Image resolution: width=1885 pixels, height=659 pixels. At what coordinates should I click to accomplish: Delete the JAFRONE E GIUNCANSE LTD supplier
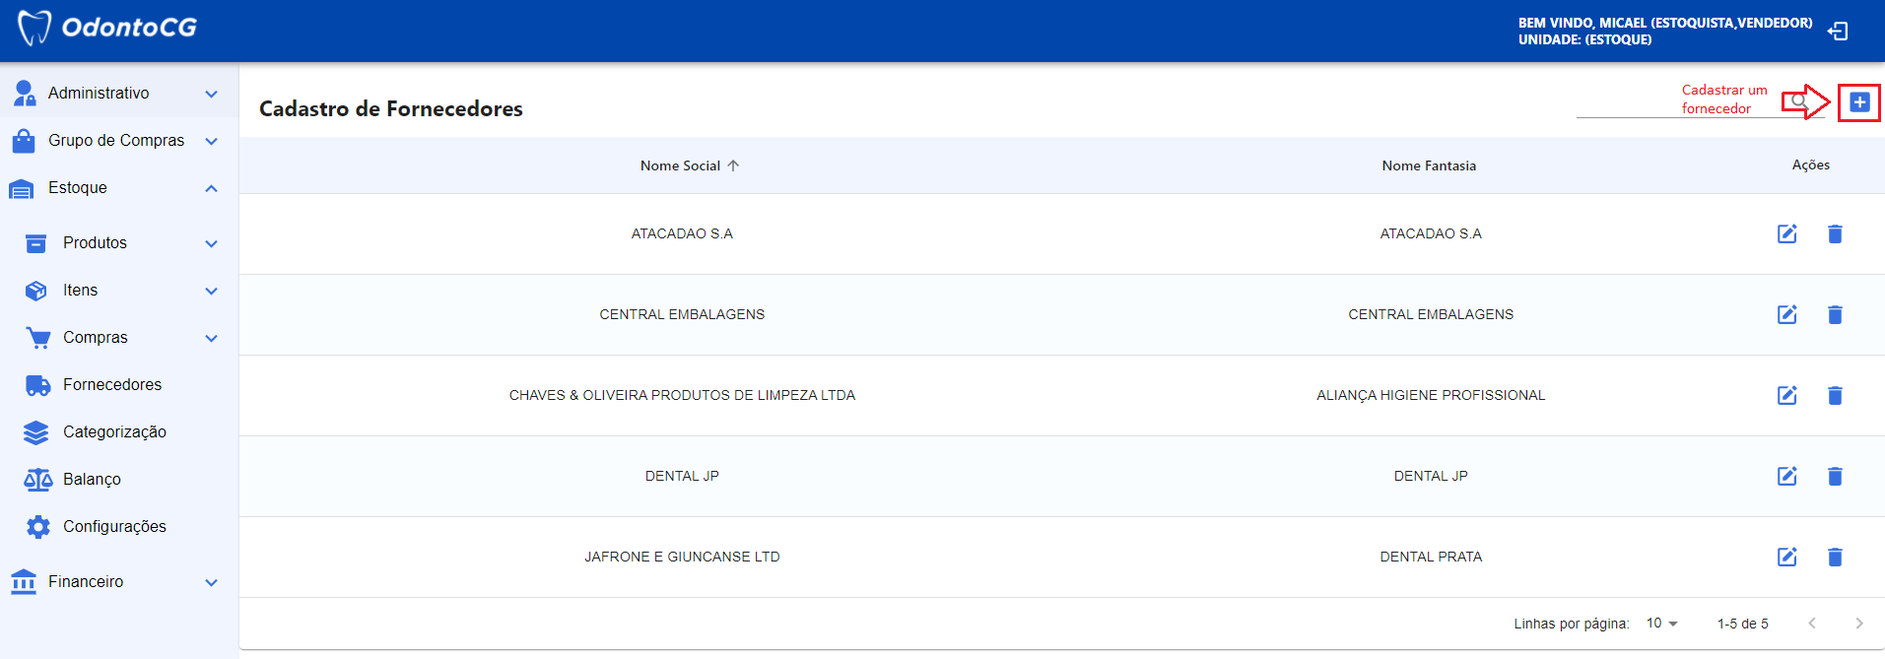pos(1834,557)
